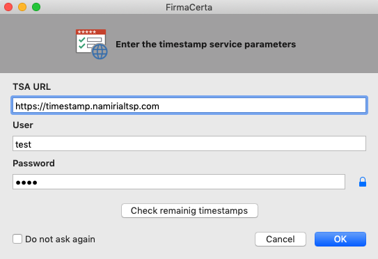378x259 pixels.
Task: Close the FirmaCerta window with the red button
Action: tap(8, 7)
